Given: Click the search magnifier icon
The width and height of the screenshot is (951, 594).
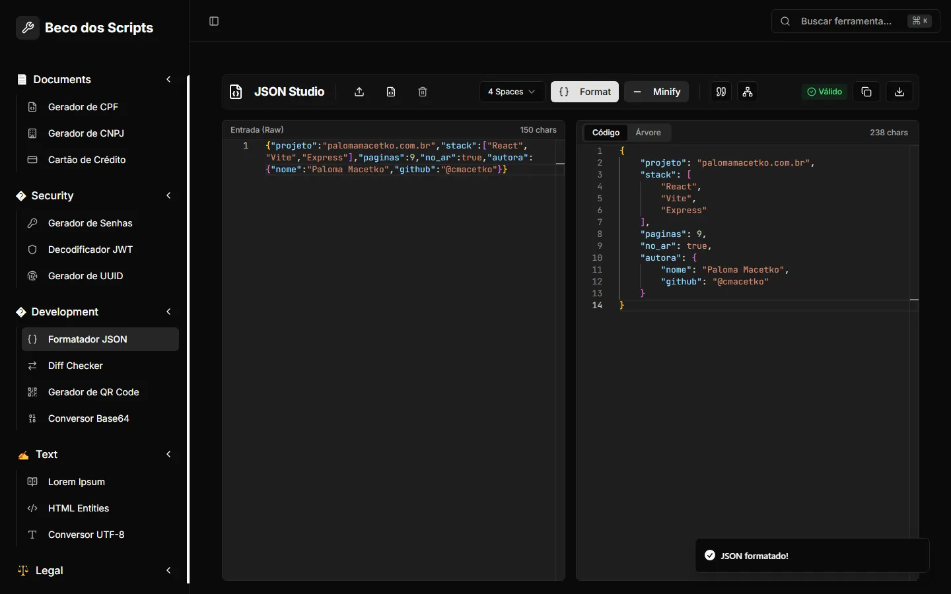Looking at the screenshot, I should pyautogui.click(x=785, y=21).
